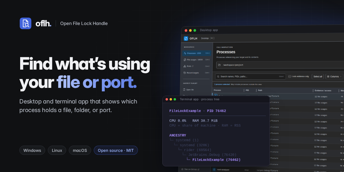Open Recent targets via its clock icon
The width and height of the screenshot is (344, 172).
click(x=185, y=73)
